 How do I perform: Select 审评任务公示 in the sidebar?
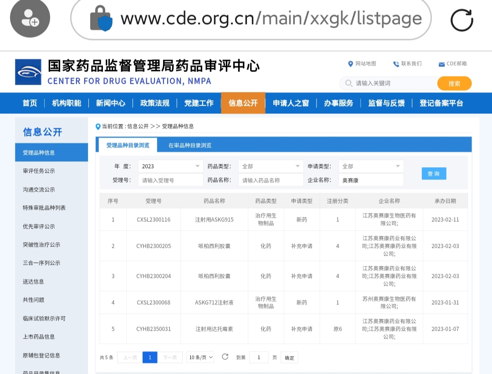coord(39,171)
